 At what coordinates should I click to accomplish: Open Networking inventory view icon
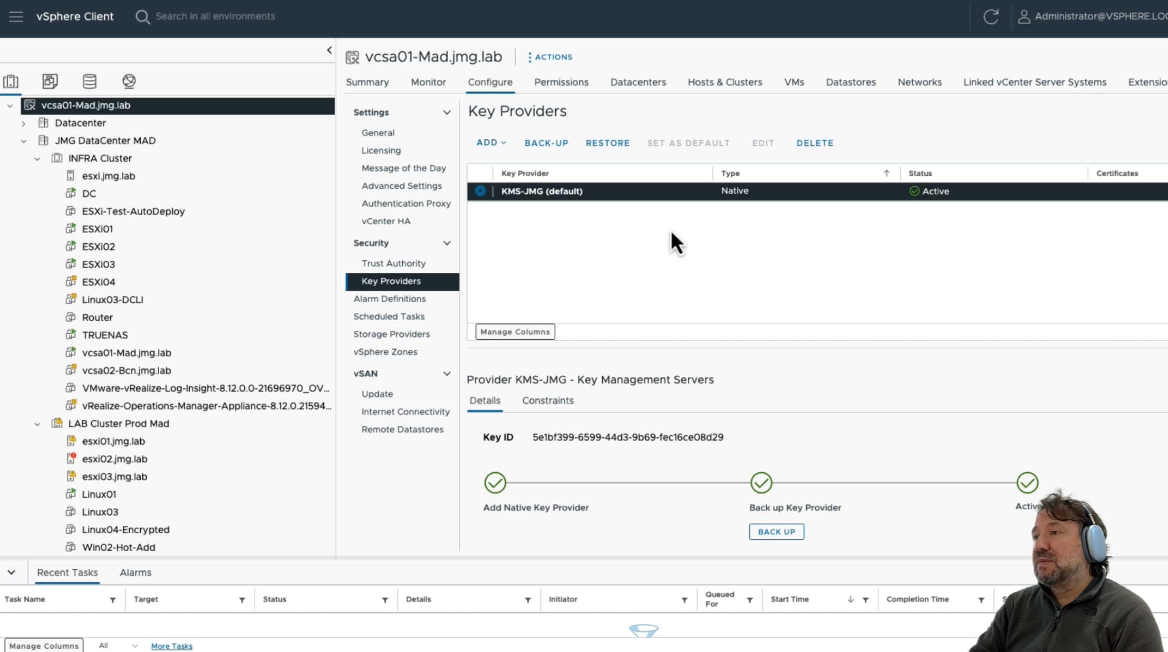(x=129, y=81)
